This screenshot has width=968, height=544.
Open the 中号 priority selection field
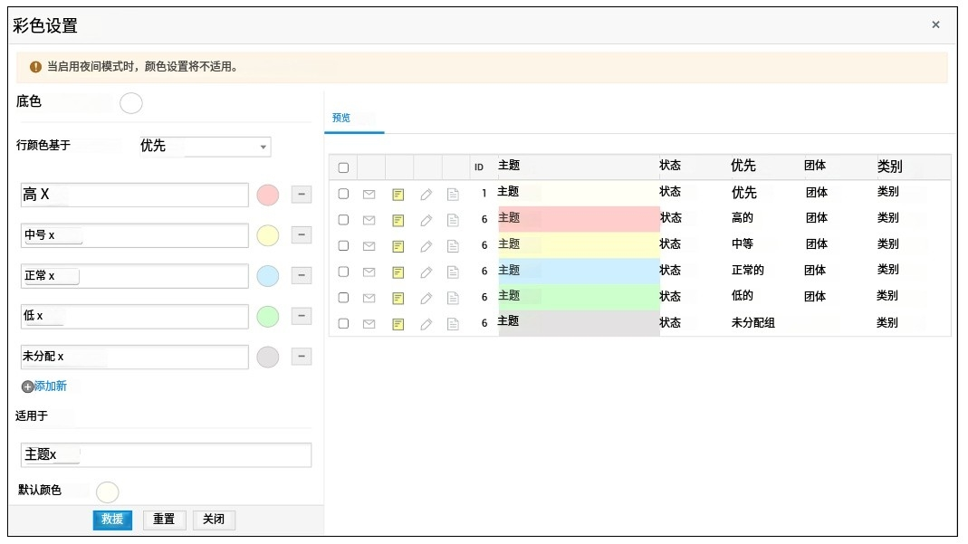[134, 235]
